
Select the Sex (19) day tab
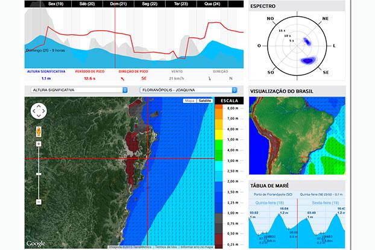pos(55,4)
